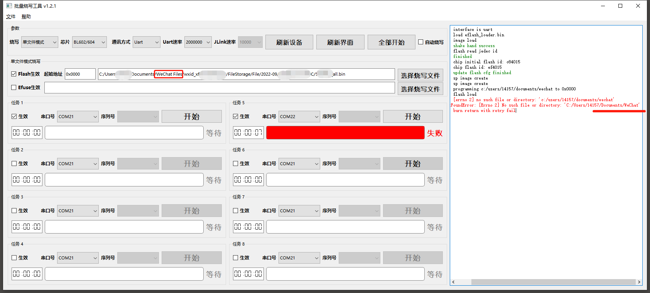Maximize the 批量烧写工具 window
Screen dimensions: 650x293
620,6
